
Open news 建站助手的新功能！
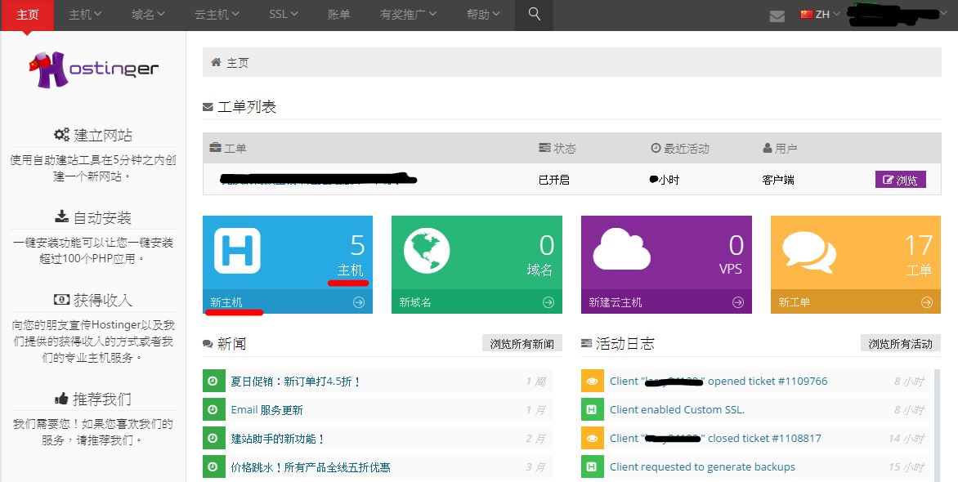278,439
